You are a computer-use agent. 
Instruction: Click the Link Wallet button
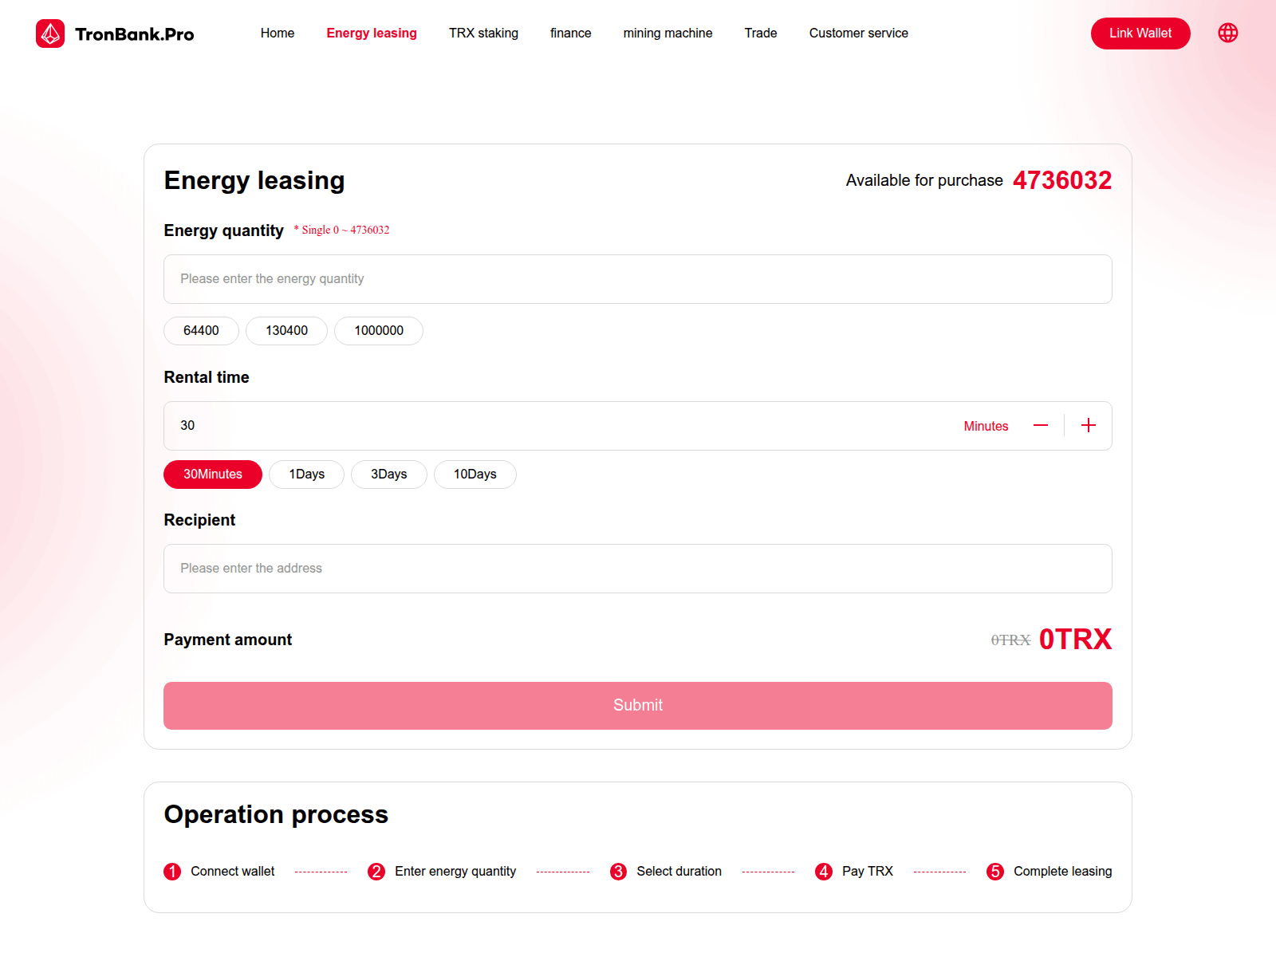coord(1140,33)
